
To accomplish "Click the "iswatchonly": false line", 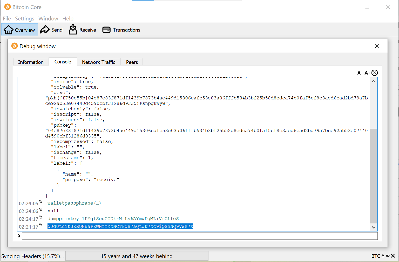I will [x=80, y=109].
